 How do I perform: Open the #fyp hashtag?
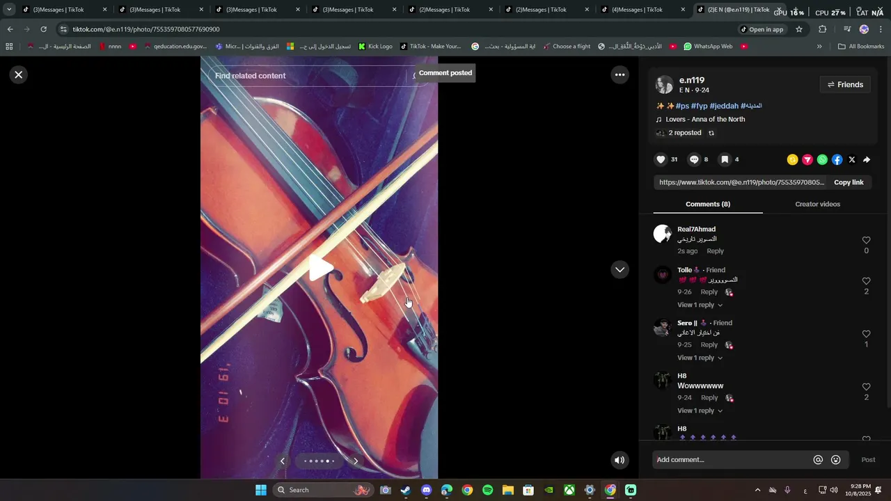(x=700, y=106)
